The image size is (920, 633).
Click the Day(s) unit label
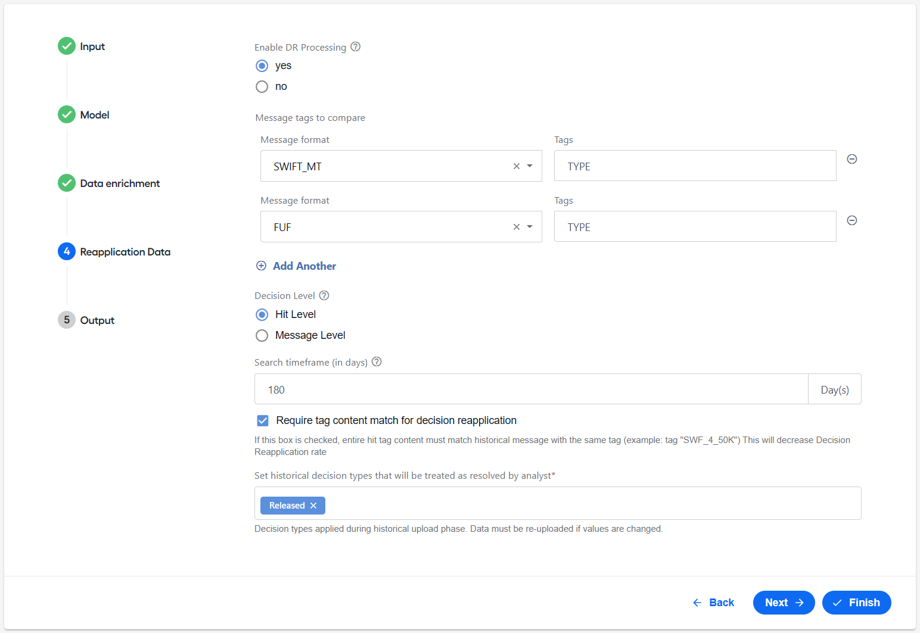(x=835, y=389)
